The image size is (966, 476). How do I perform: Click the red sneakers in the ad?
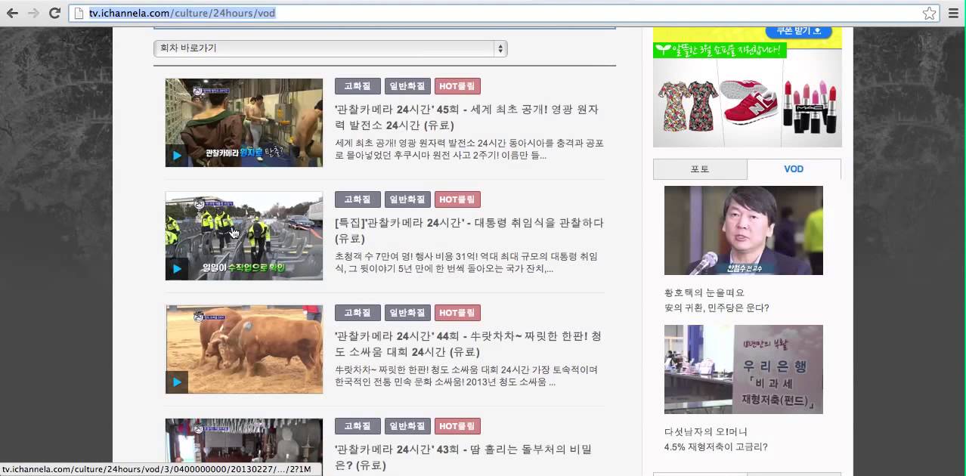point(750,101)
